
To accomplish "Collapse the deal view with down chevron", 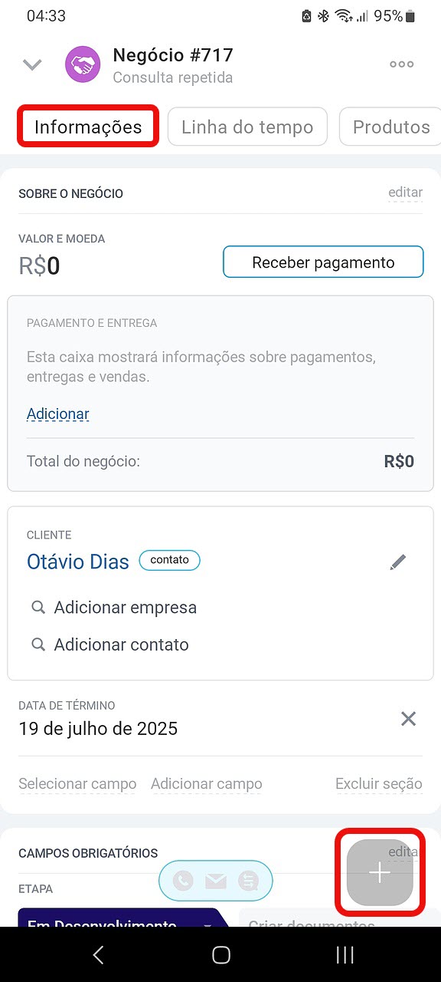I will point(32,64).
